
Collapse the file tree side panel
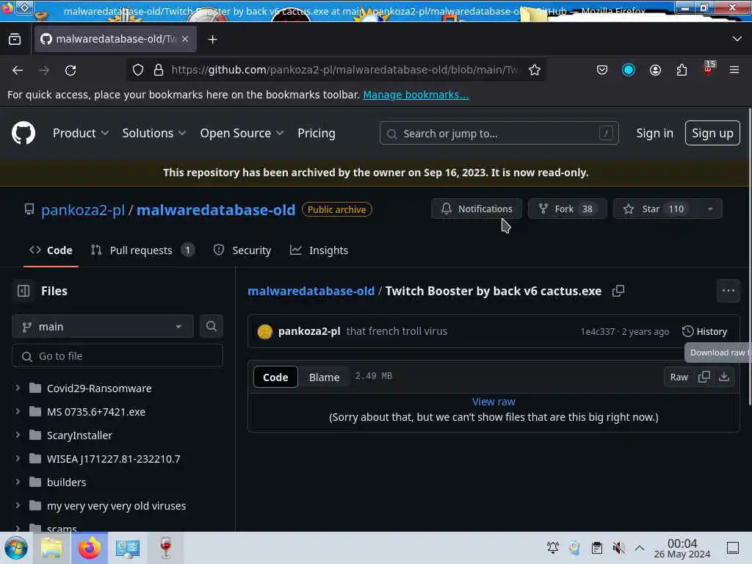click(23, 291)
